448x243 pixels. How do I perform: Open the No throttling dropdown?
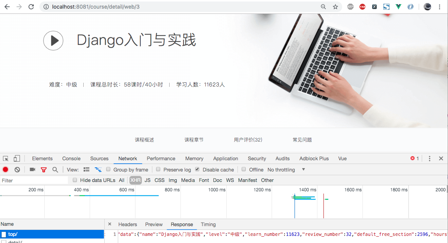(286, 170)
